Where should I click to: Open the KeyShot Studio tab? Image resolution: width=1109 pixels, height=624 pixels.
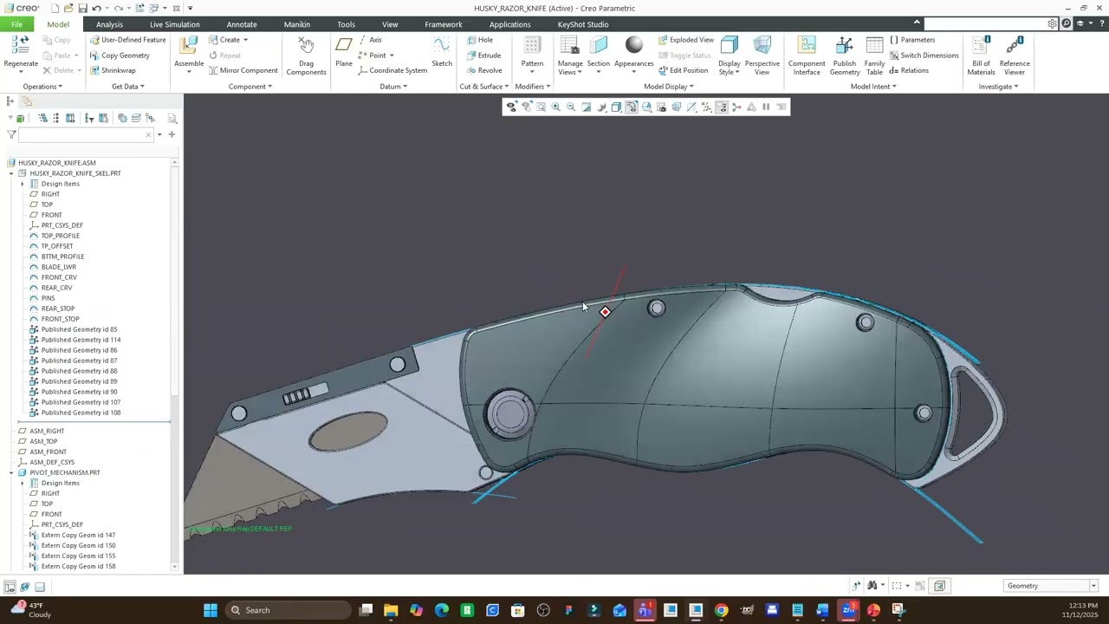point(583,24)
